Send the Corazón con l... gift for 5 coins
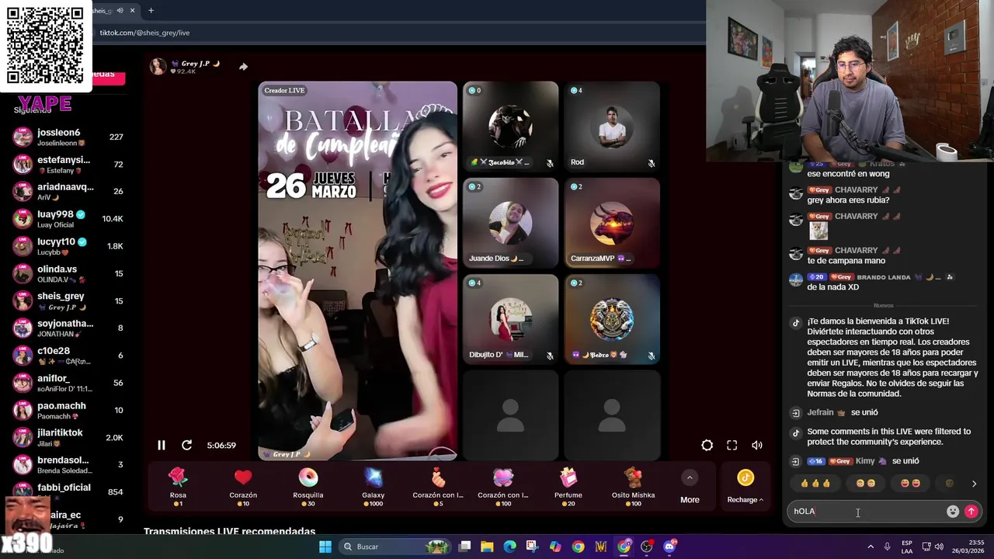The image size is (994, 559). [438, 487]
